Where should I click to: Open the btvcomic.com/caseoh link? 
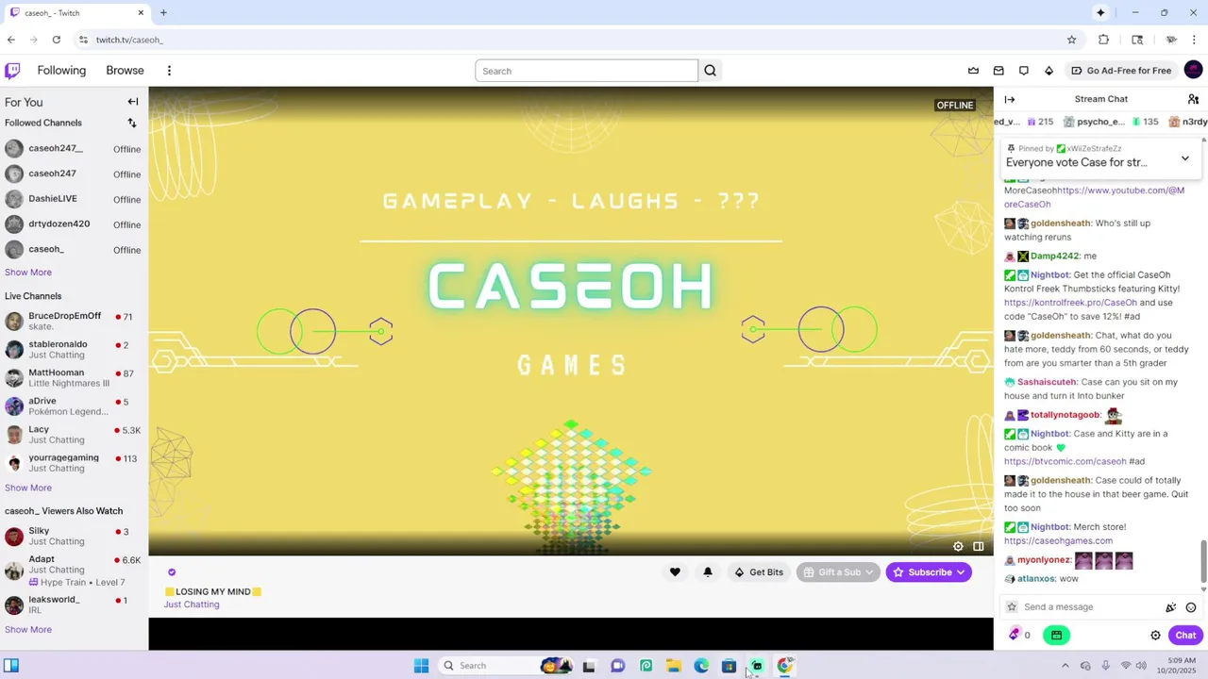[1065, 462]
